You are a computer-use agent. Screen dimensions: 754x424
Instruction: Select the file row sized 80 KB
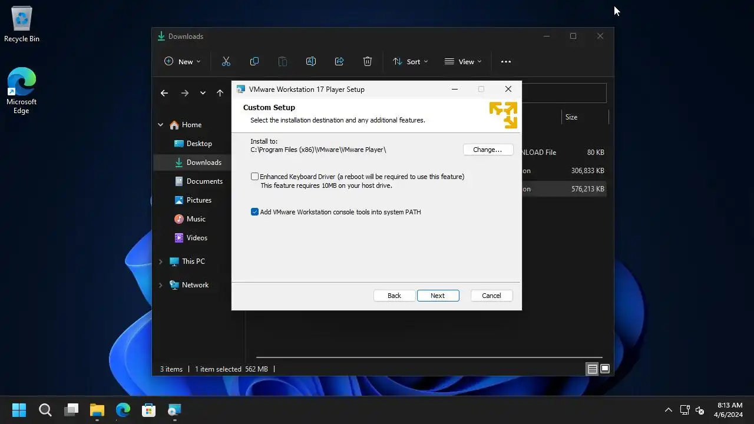coord(564,153)
